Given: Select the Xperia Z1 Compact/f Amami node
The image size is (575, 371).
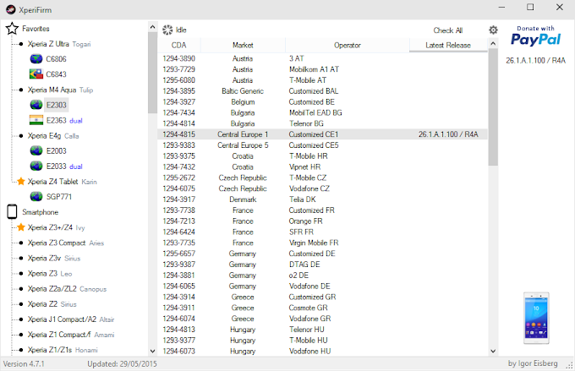Looking at the screenshot, I should coord(71,335).
